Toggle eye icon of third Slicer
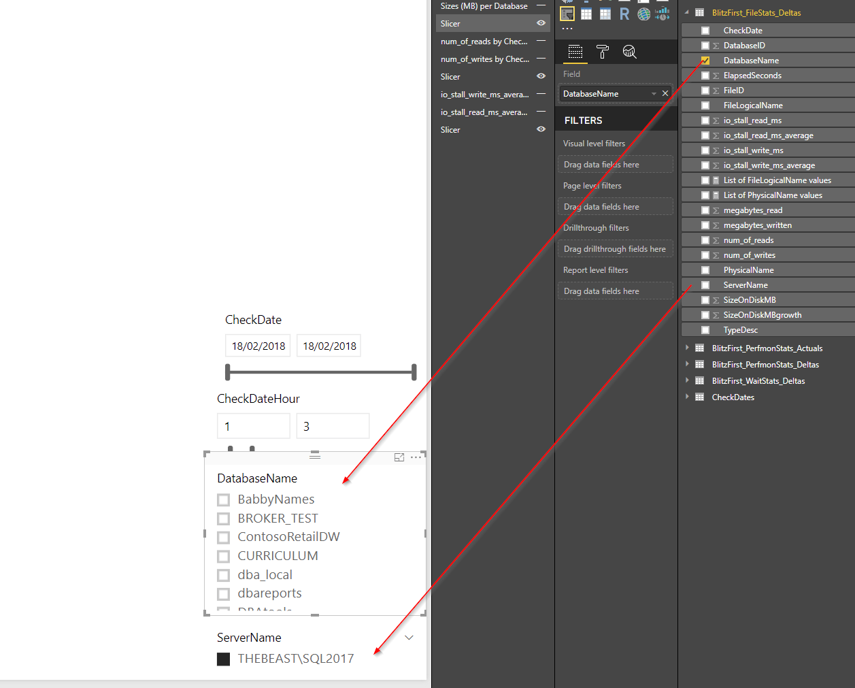The height and width of the screenshot is (688, 855). pyautogui.click(x=541, y=129)
